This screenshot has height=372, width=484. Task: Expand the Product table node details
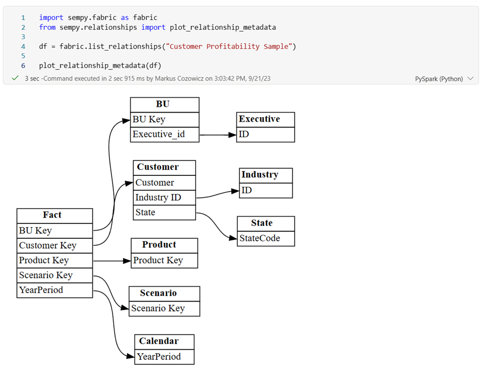(x=164, y=244)
